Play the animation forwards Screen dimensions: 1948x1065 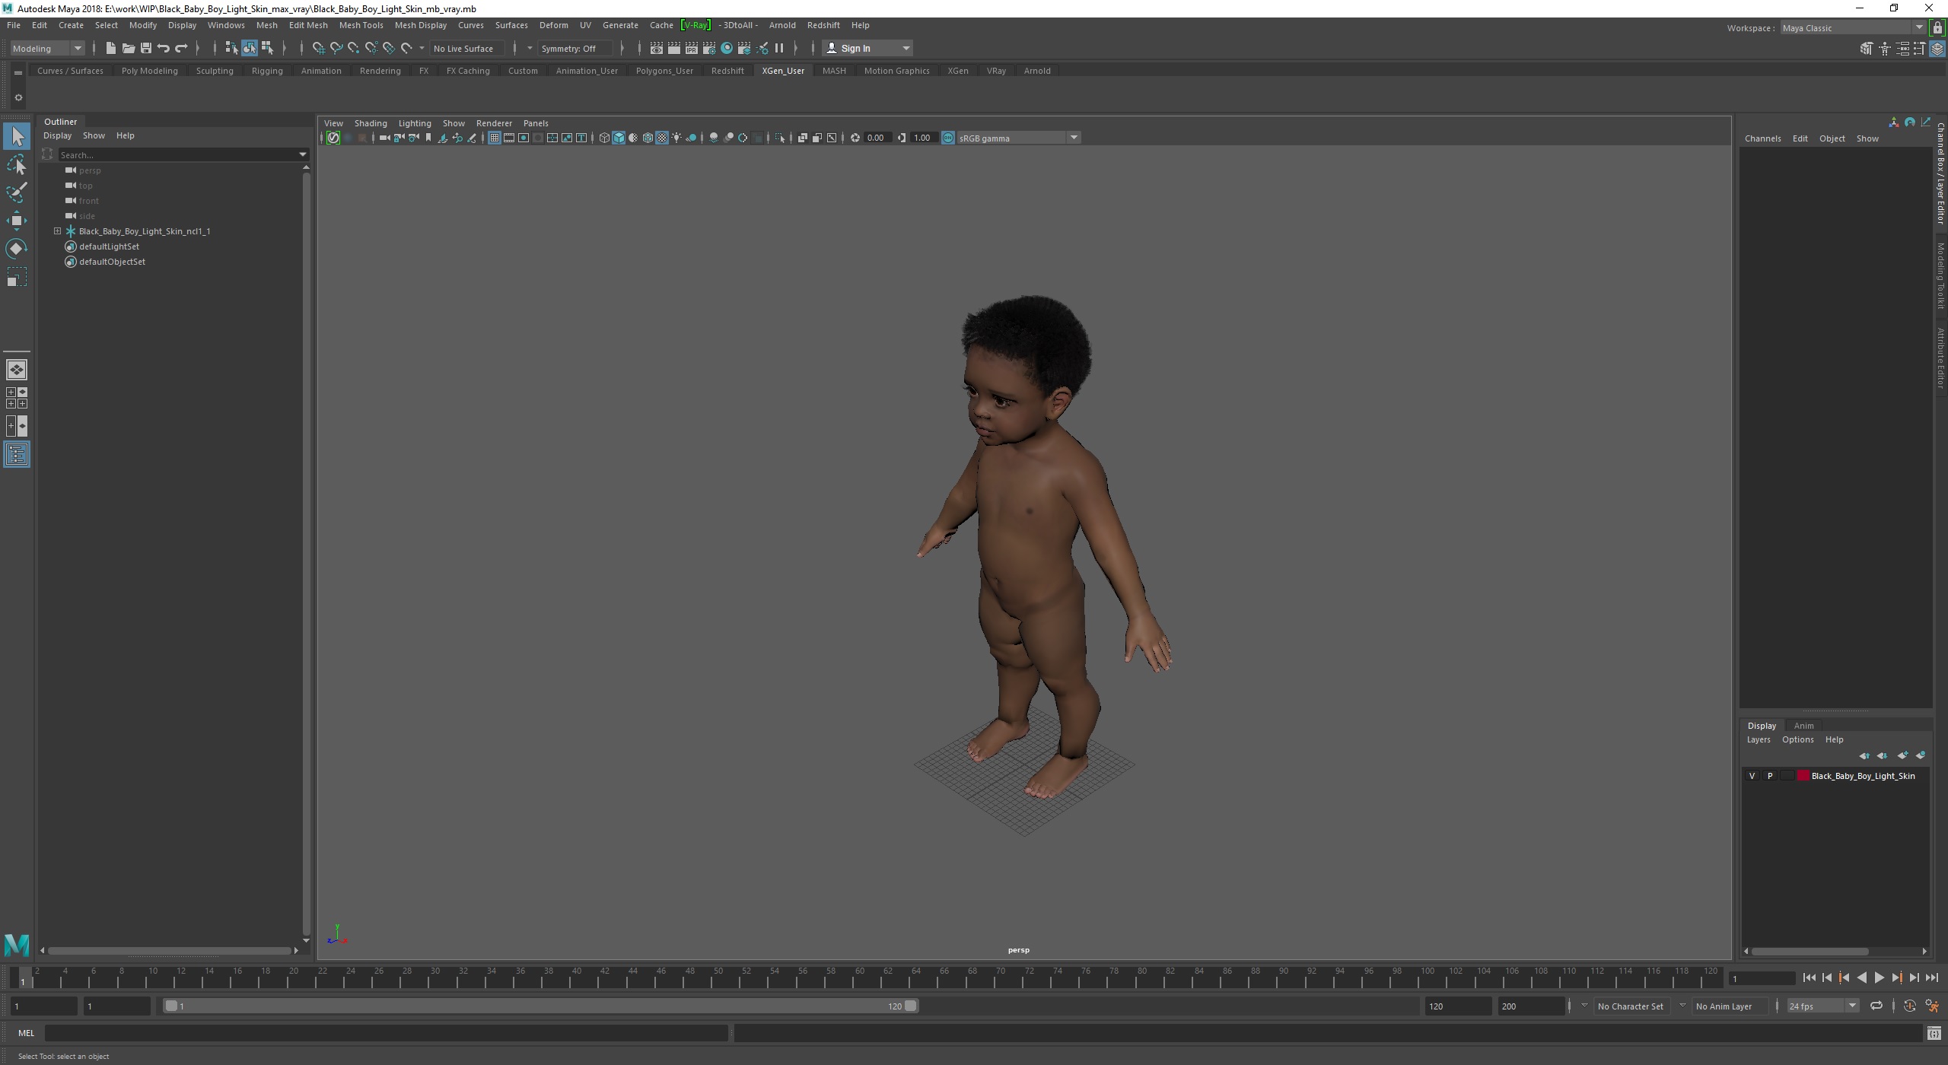1879,978
